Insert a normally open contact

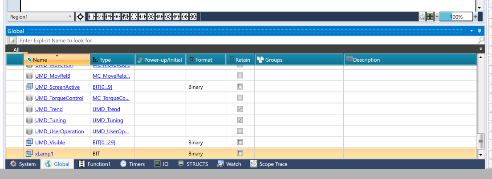91,17
